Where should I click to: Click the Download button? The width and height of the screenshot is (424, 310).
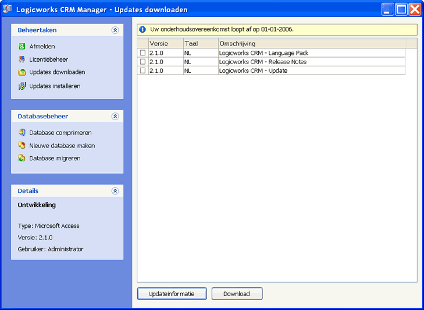pyautogui.click(x=237, y=294)
